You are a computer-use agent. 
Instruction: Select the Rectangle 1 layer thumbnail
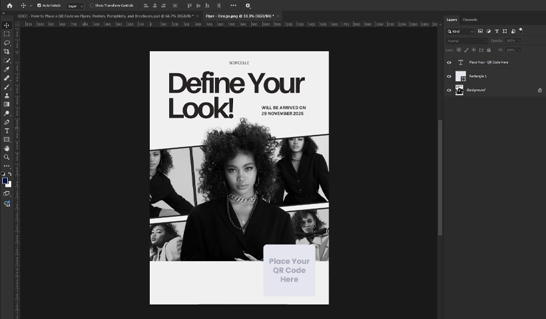click(460, 76)
